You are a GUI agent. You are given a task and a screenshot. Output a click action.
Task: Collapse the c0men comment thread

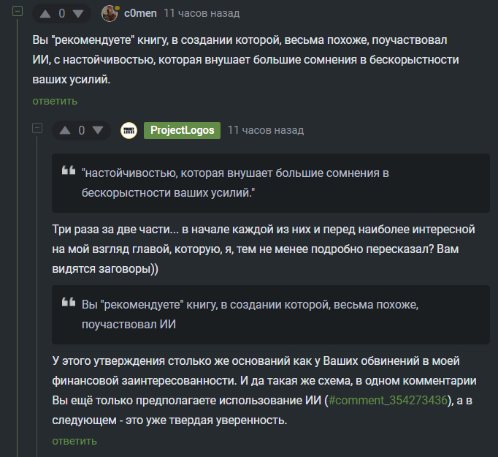pyautogui.click(x=18, y=12)
